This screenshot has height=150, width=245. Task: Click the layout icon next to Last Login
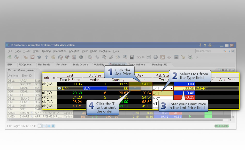point(40,126)
